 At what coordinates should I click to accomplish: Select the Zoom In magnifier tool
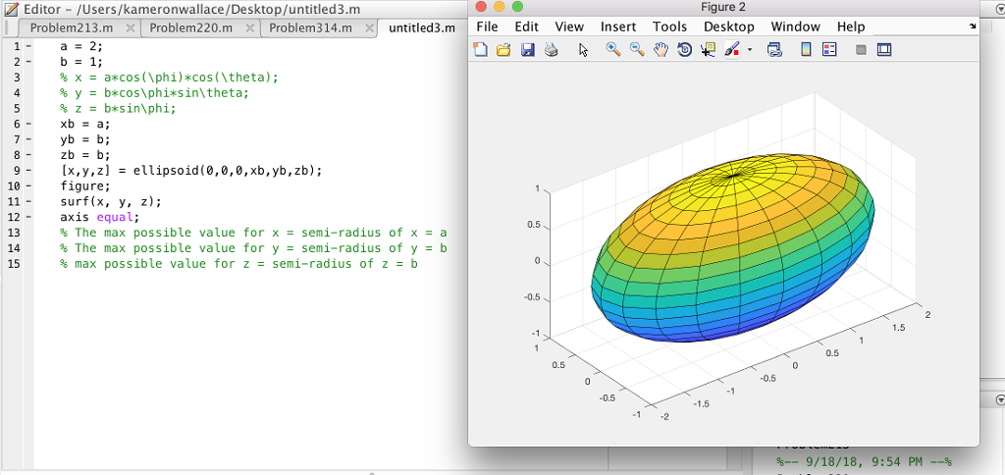613,49
